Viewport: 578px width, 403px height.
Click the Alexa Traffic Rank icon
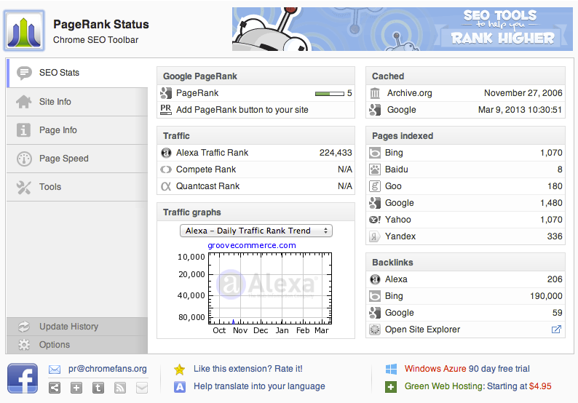[166, 153]
